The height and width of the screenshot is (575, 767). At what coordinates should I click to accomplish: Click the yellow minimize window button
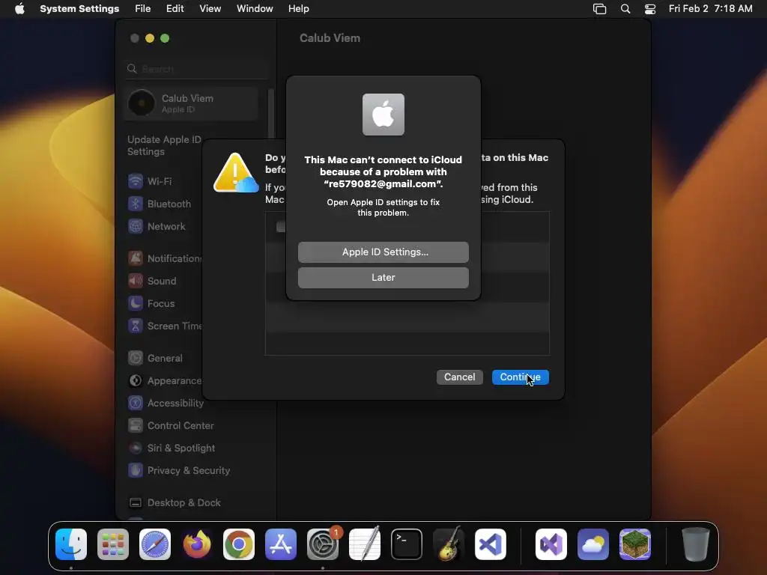click(x=150, y=38)
